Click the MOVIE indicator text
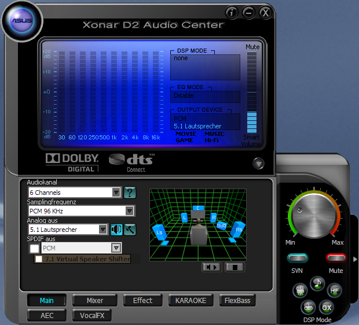This screenshot has width=359, height=325. point(186,134)
